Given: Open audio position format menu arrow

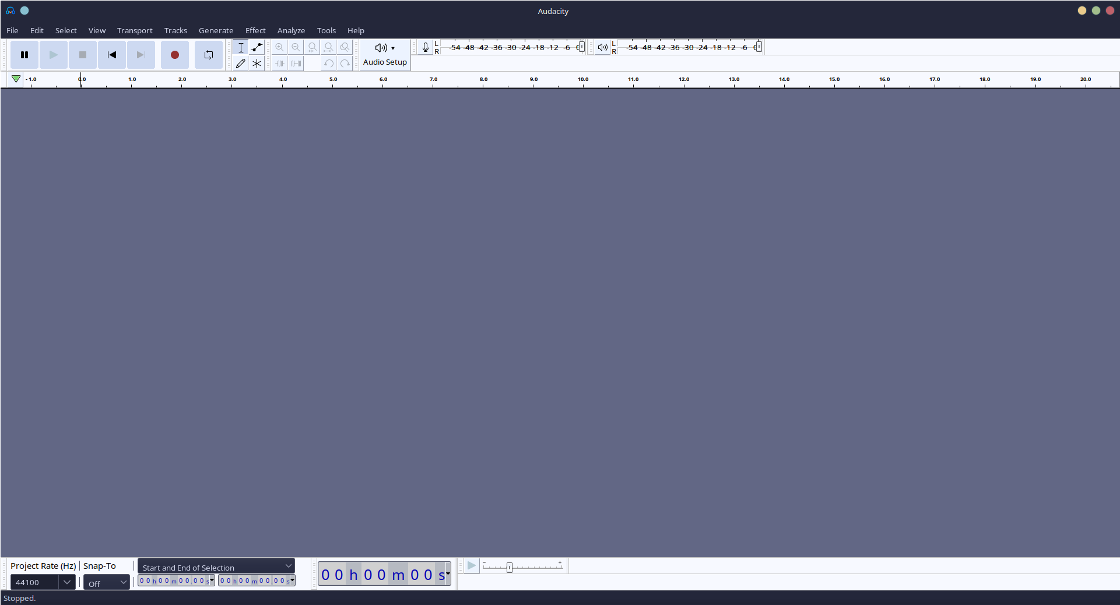Looking at the screenshot, I should [x=448, y=575].
